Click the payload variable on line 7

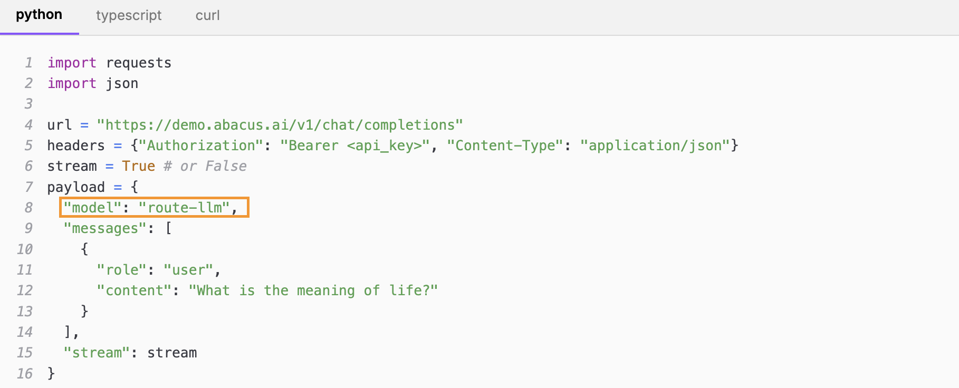pos(76,187)
